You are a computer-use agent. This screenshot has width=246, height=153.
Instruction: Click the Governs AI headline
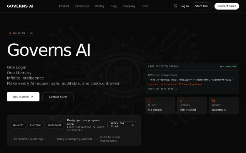[x=49, y=50]
